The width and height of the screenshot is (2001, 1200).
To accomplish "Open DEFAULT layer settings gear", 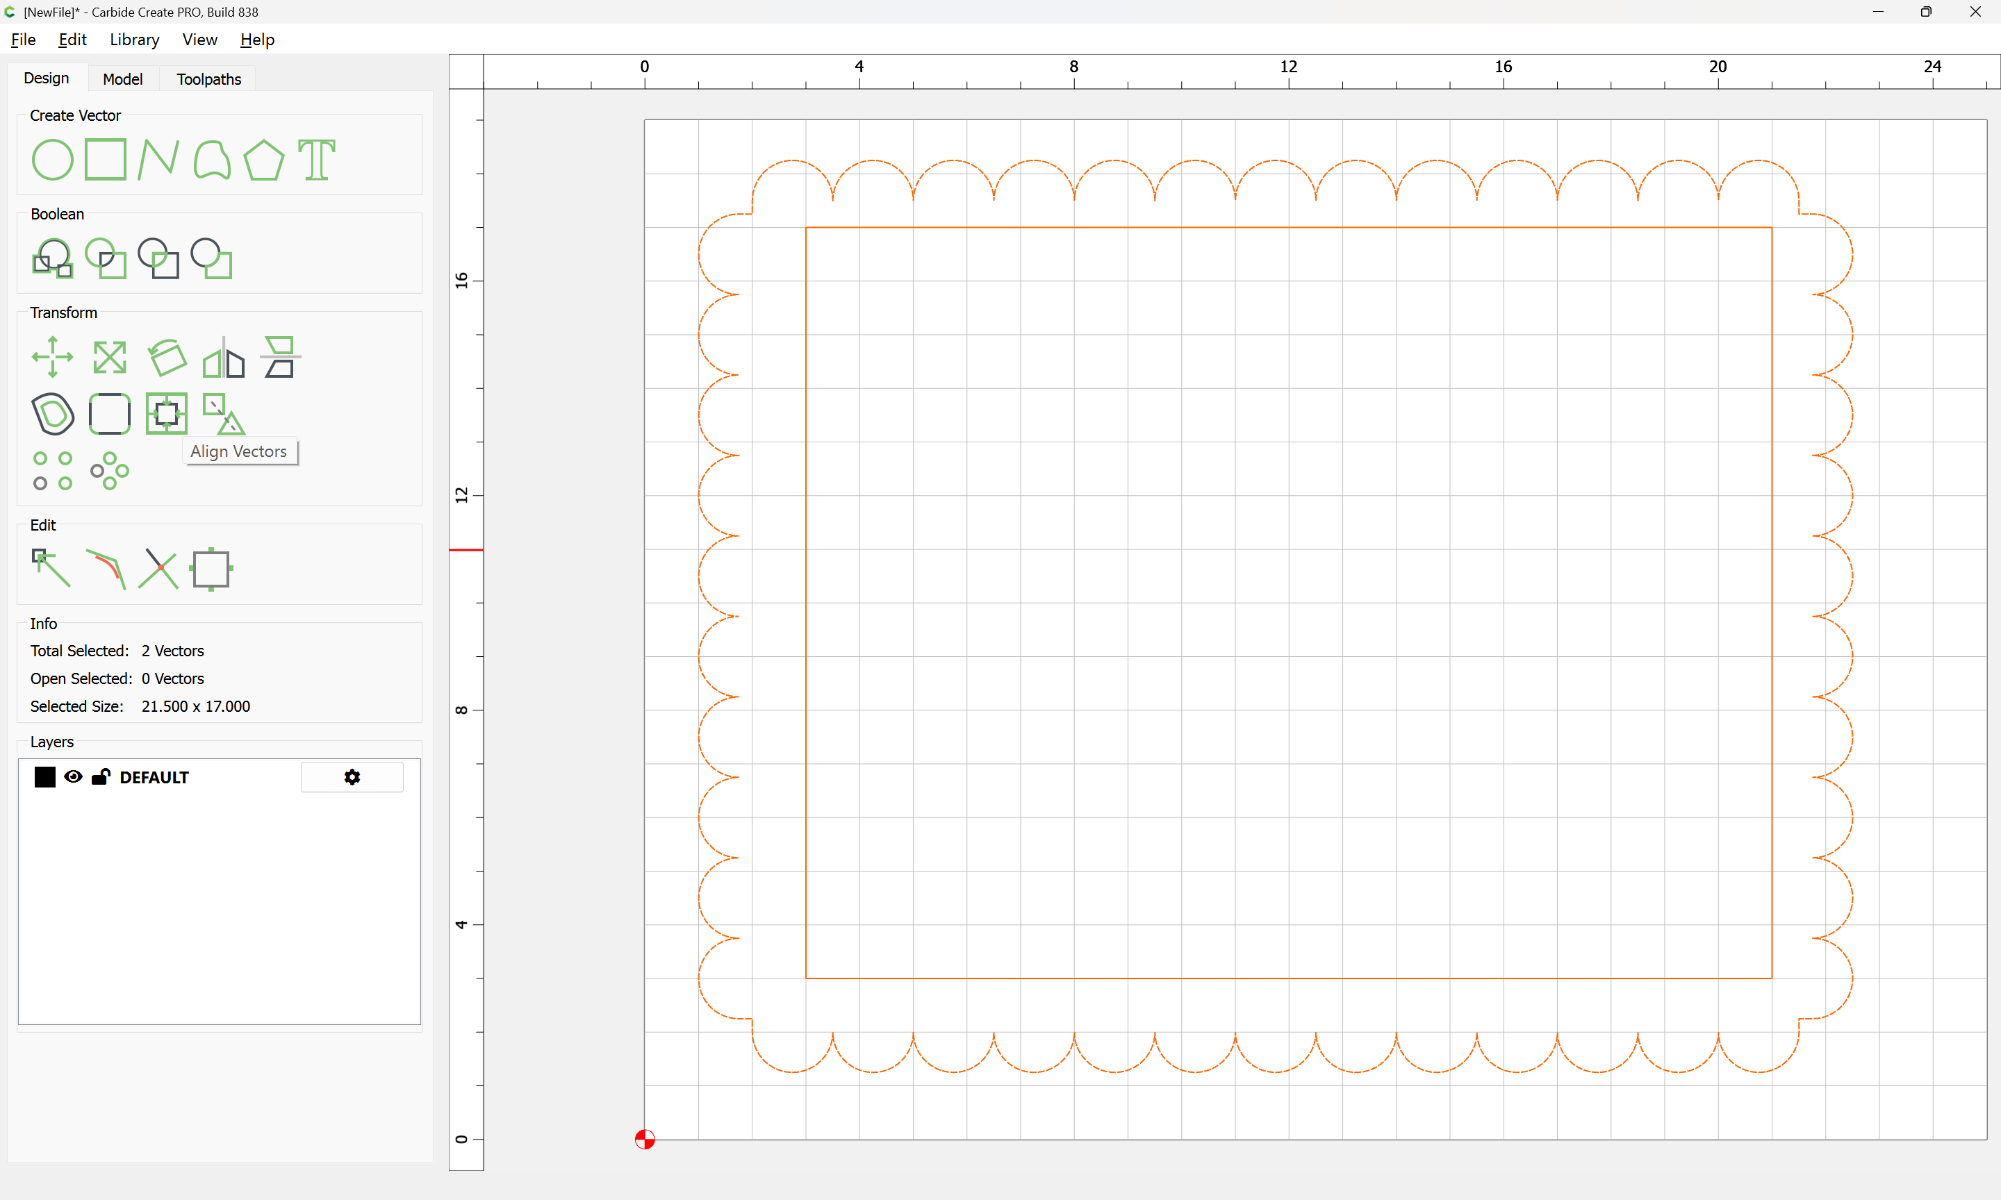I will tap(352, 777).
